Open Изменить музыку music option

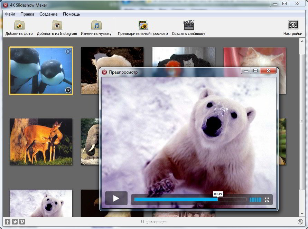click(x=96, y=28)
